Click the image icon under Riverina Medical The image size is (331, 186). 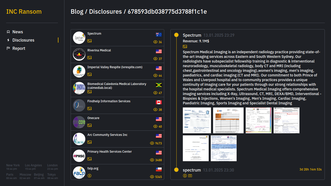pyautogui.click(x=89, y=58)
